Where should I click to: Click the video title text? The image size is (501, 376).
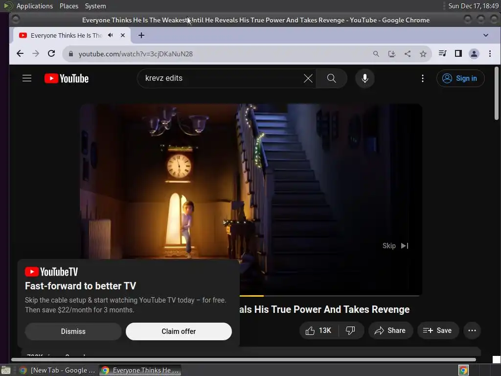[x=325, y=309]
